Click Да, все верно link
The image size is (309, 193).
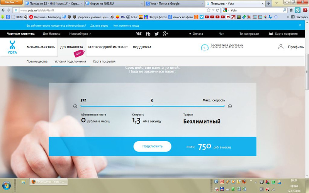99,25
